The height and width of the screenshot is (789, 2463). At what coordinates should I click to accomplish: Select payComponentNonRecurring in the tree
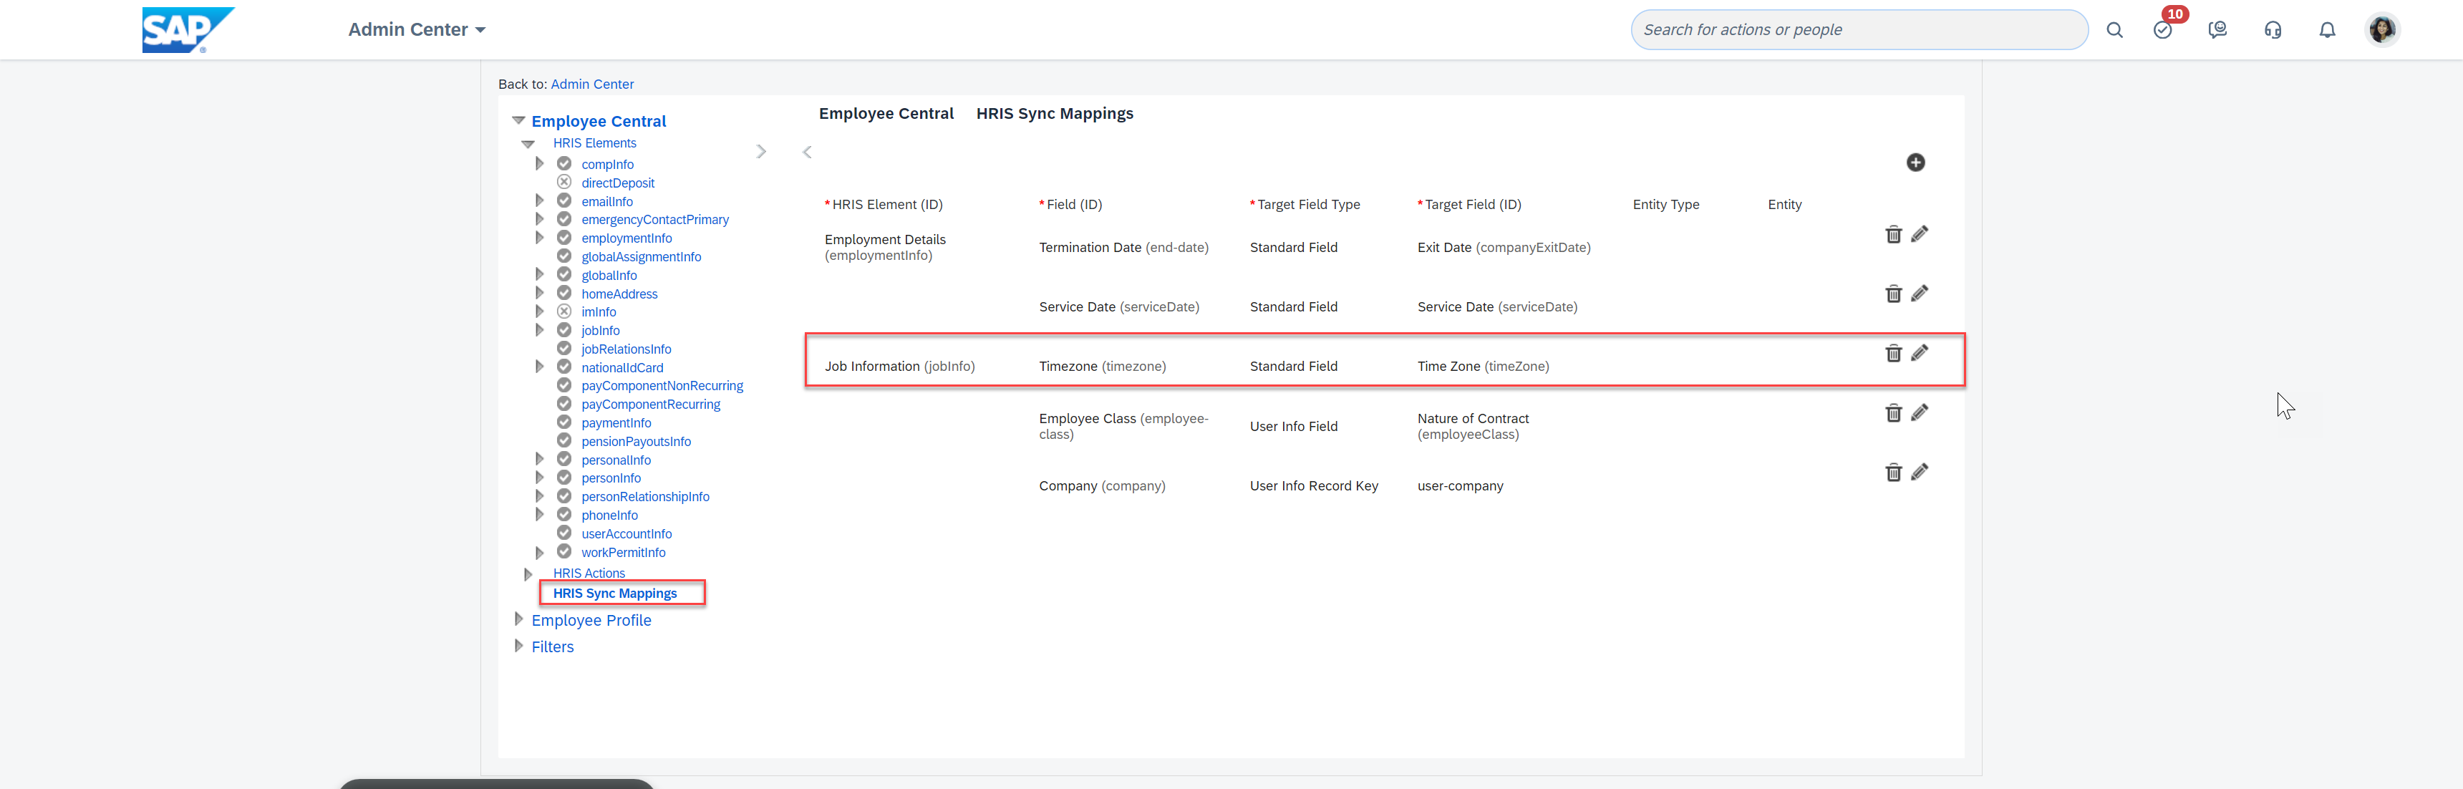[662, 387]
